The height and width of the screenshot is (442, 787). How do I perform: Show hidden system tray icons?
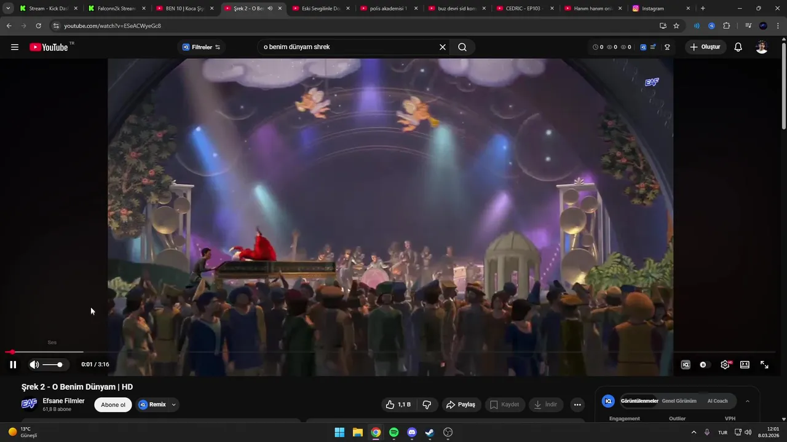tap(694, 432)
